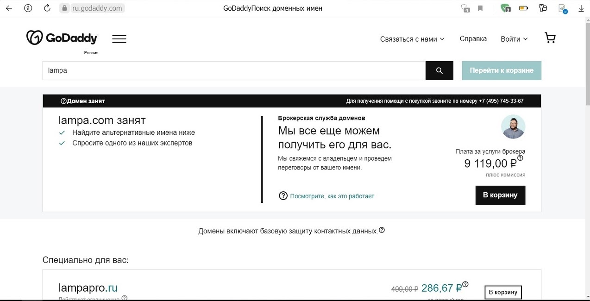Viewport: 590px width, 301px height.
Task: Click help icon next to 286,67 ₽
Action: [x=465, y=284]
